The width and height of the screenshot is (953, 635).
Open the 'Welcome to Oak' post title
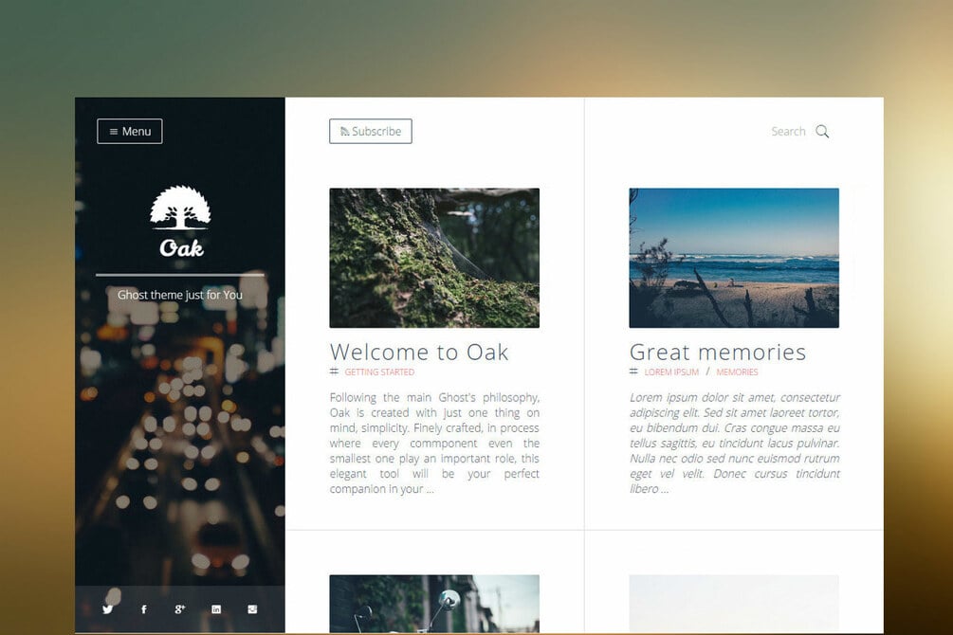point(419,352)
